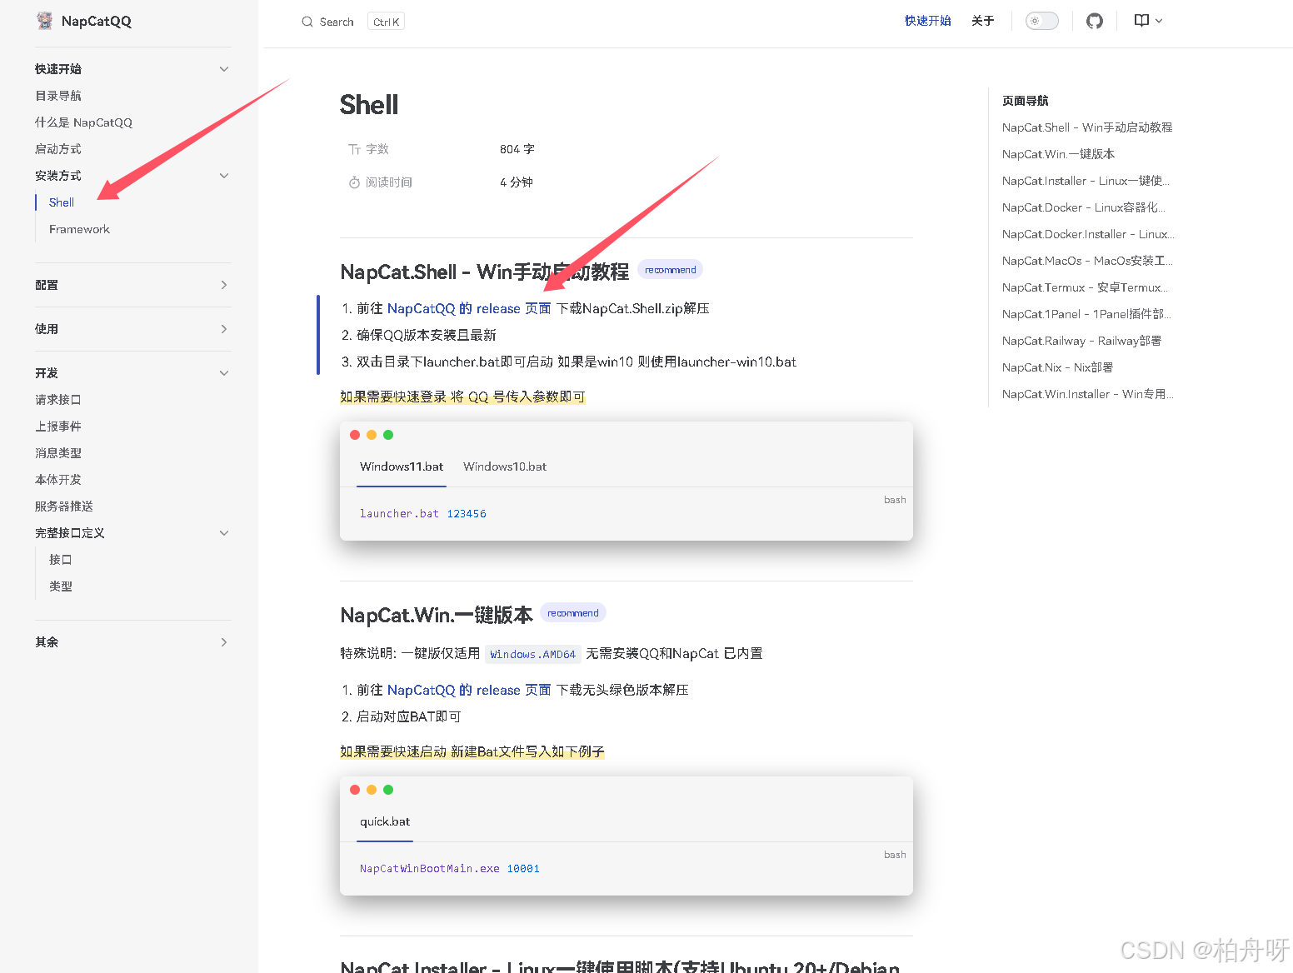Collapse the 快速开始 sidebar section

[x=224, y=69]
